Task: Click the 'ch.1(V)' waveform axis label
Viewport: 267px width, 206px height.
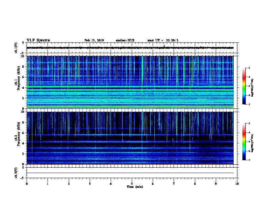Action: tap(16, 48)
